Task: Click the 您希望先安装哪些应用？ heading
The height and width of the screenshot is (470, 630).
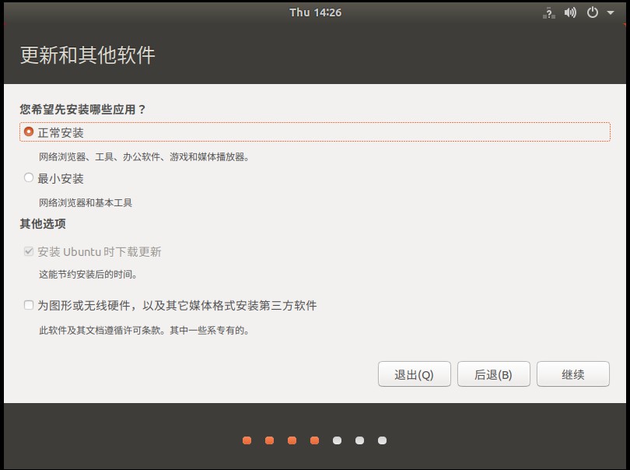Action: pos(82,110)
